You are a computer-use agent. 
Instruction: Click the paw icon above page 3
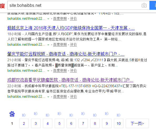[36, 114]
